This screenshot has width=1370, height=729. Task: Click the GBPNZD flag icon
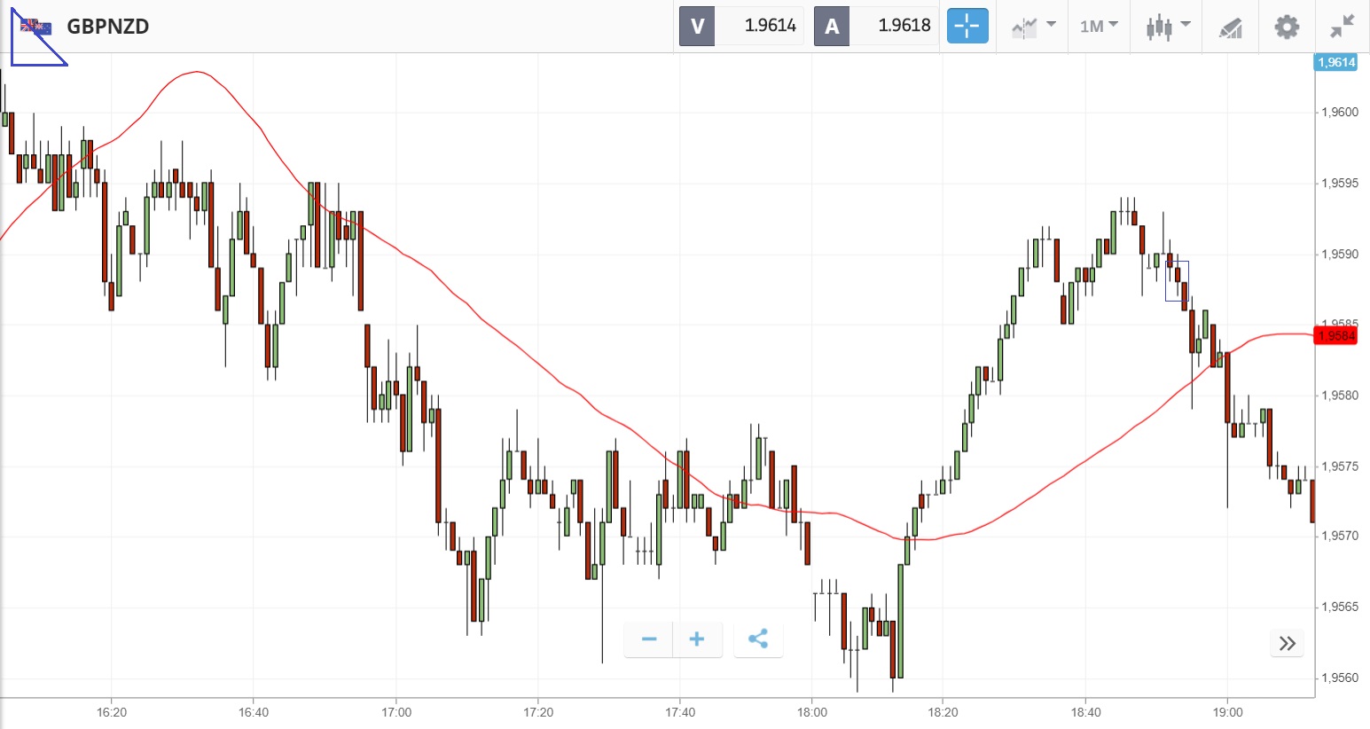pyautogui.click(x=36, y=27)
